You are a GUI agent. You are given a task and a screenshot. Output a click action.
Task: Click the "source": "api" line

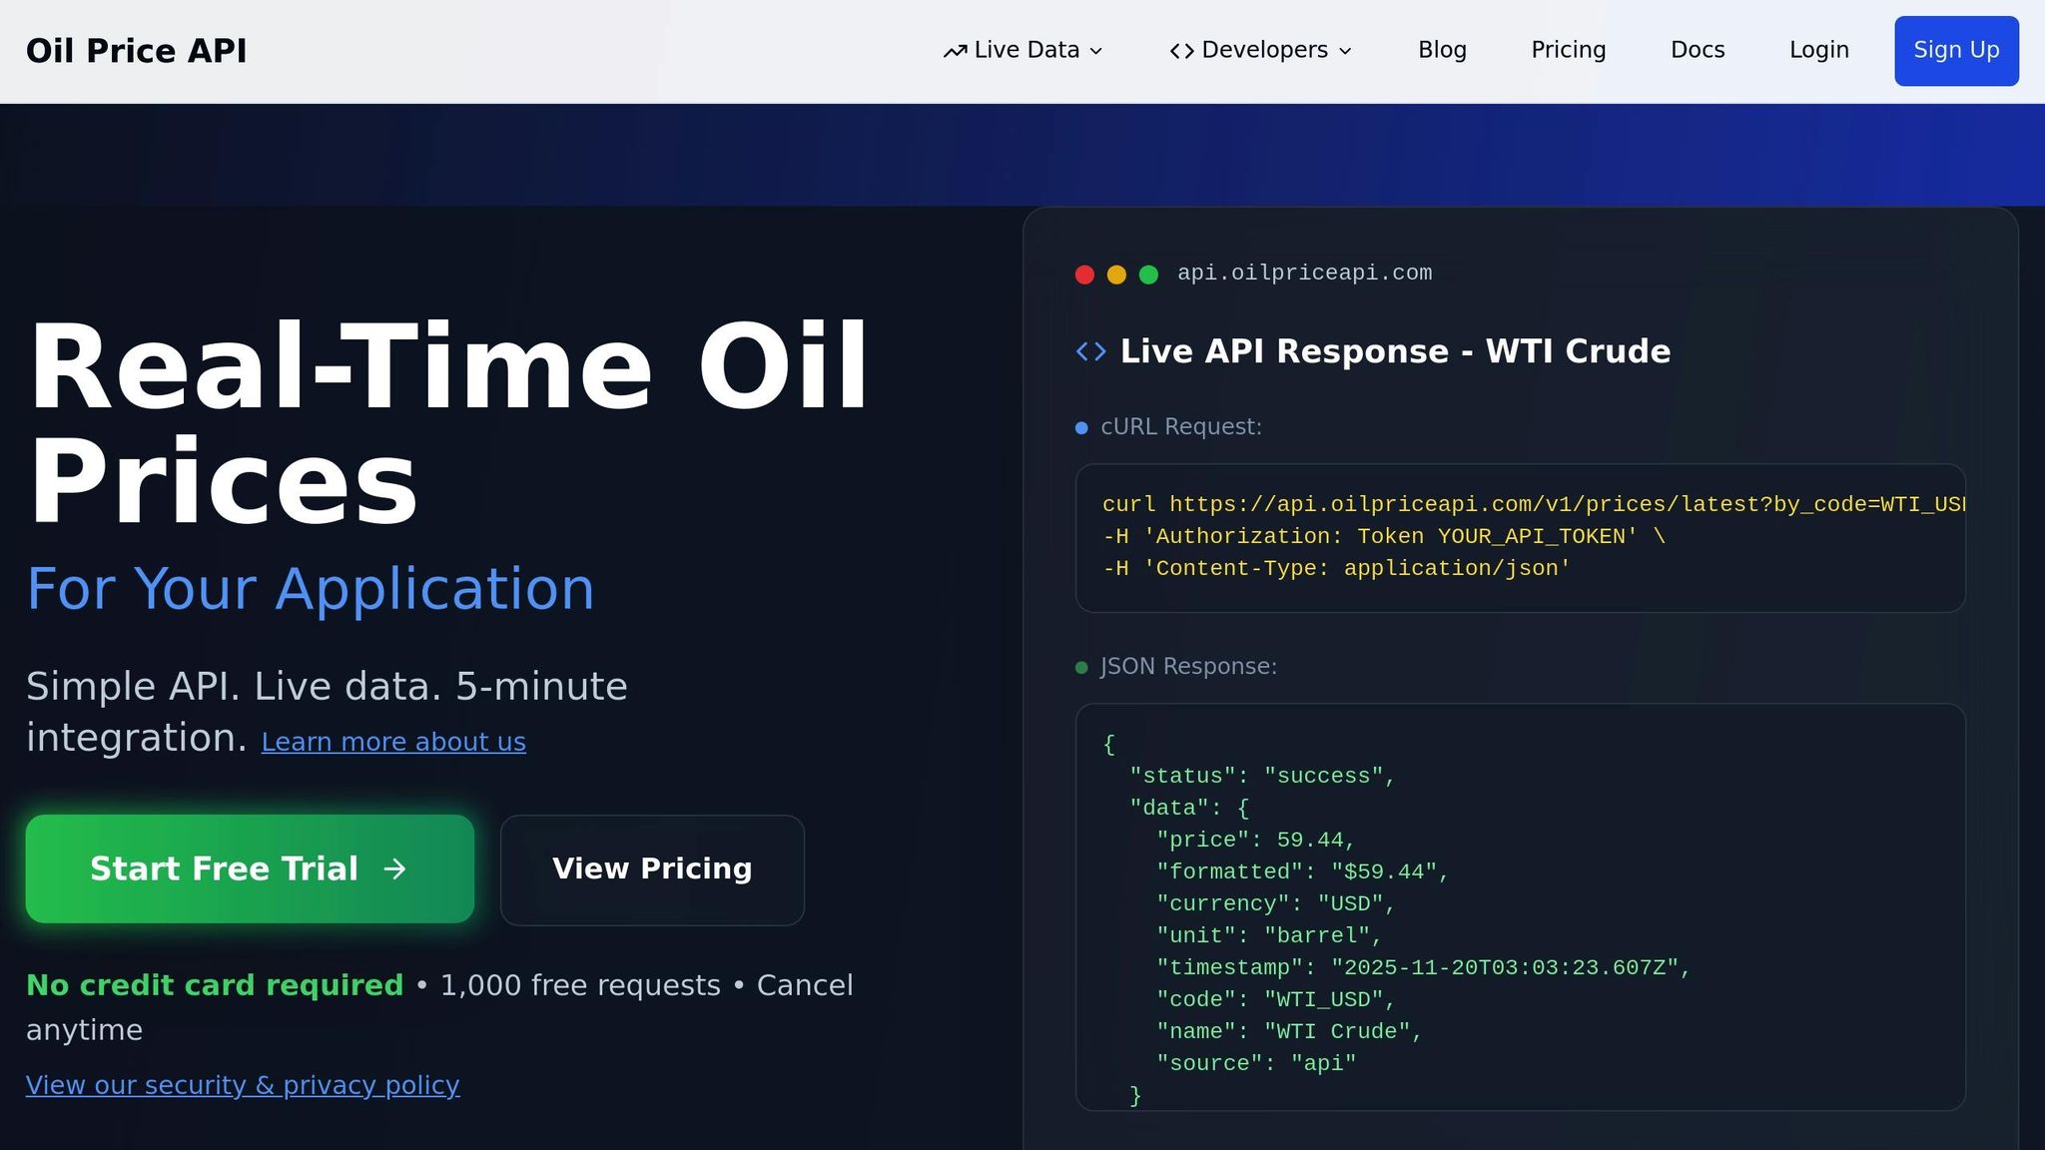[x=1256, y=1063]
